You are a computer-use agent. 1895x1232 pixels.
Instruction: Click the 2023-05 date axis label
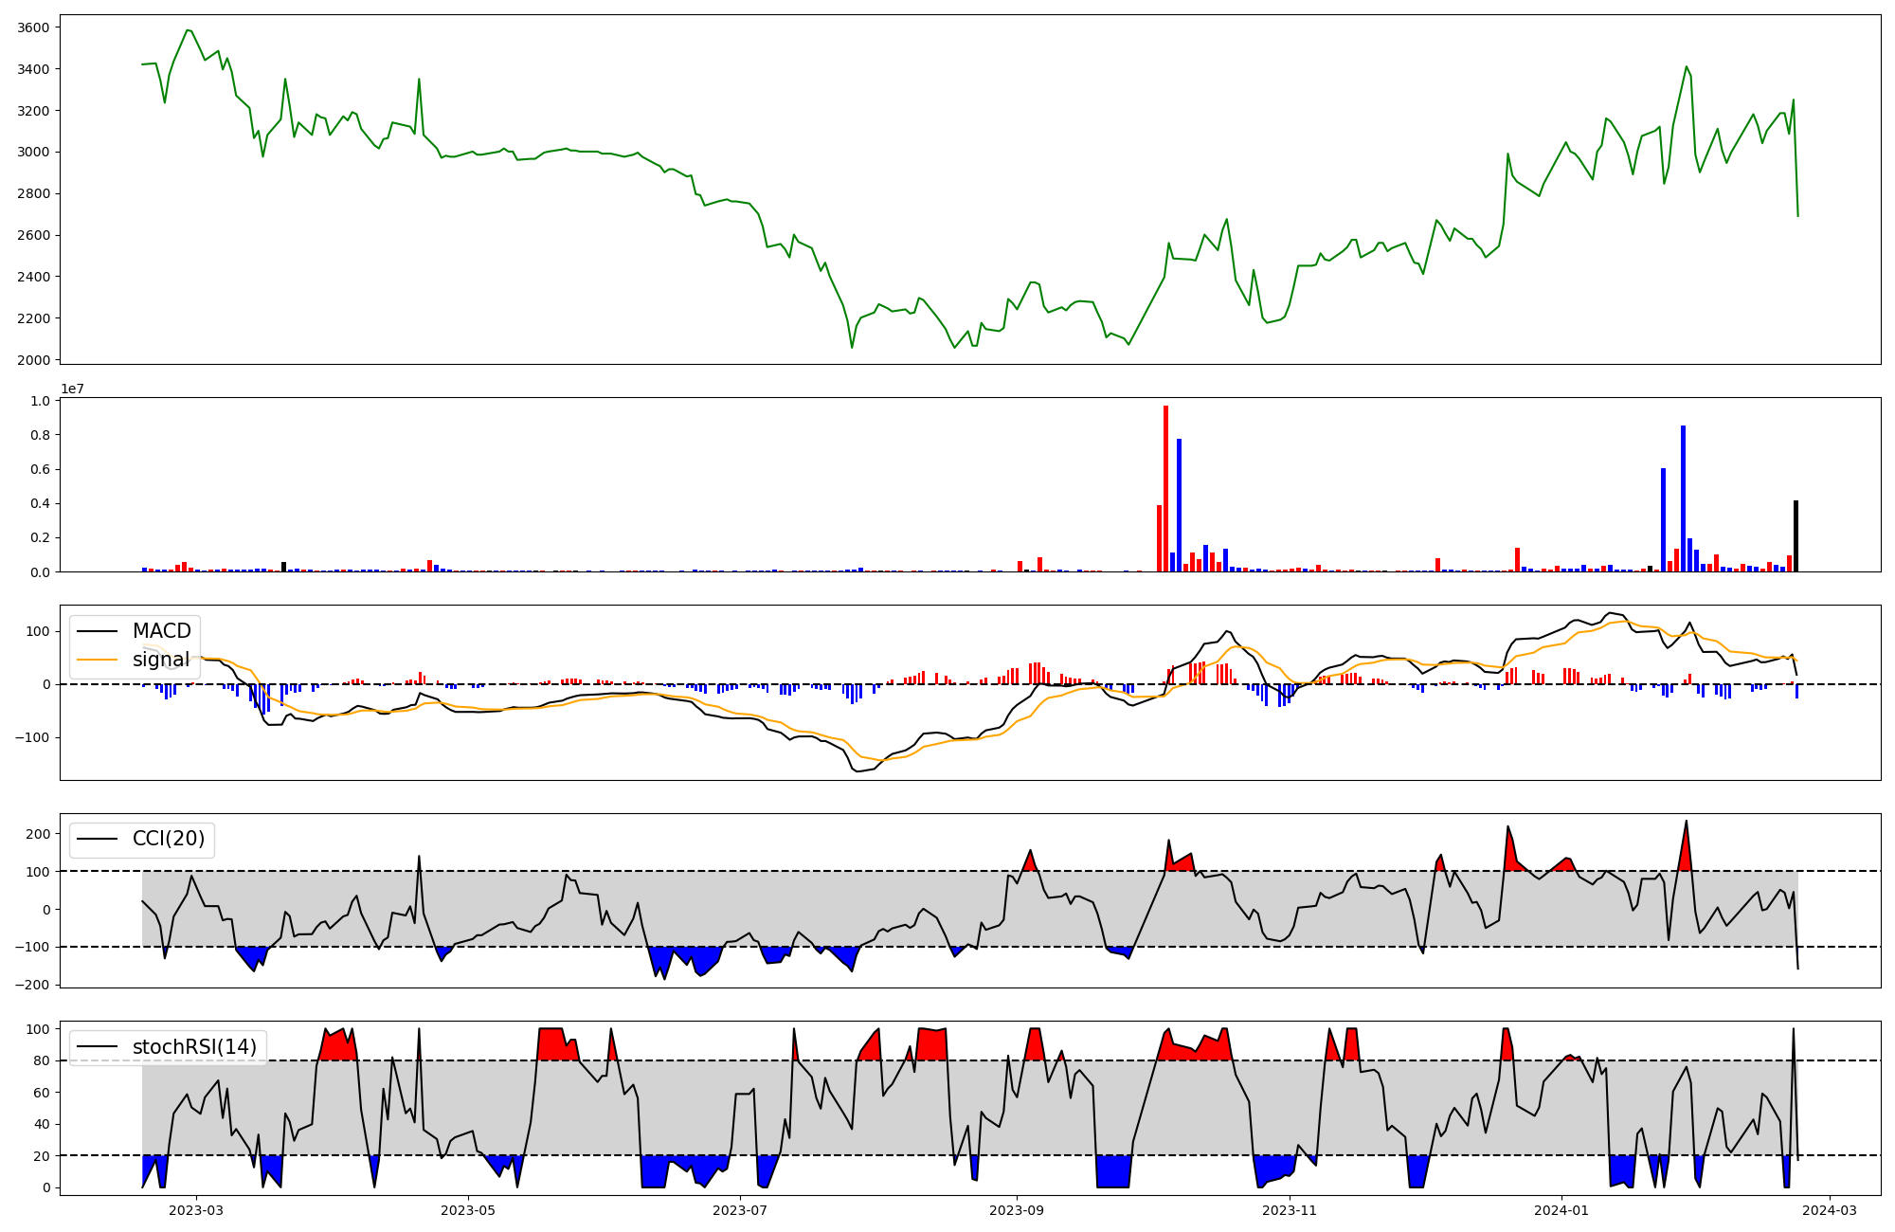tap(468, 1210)
